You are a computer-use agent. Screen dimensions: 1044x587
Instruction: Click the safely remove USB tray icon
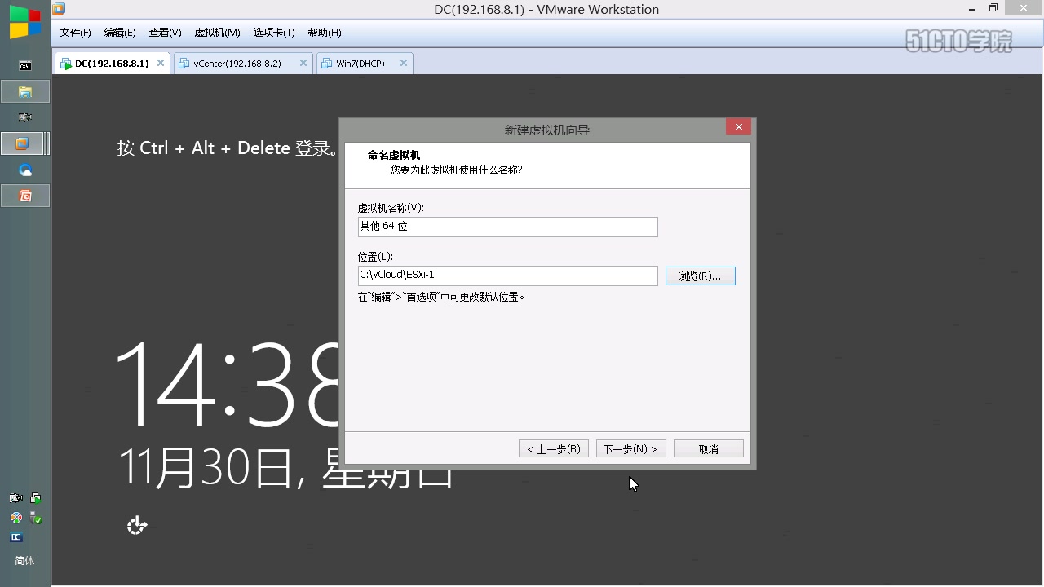[x=36, y=518]
